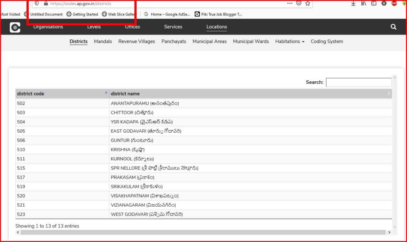Click the Search input field
The image size is (407, 242).
point(359,83)
